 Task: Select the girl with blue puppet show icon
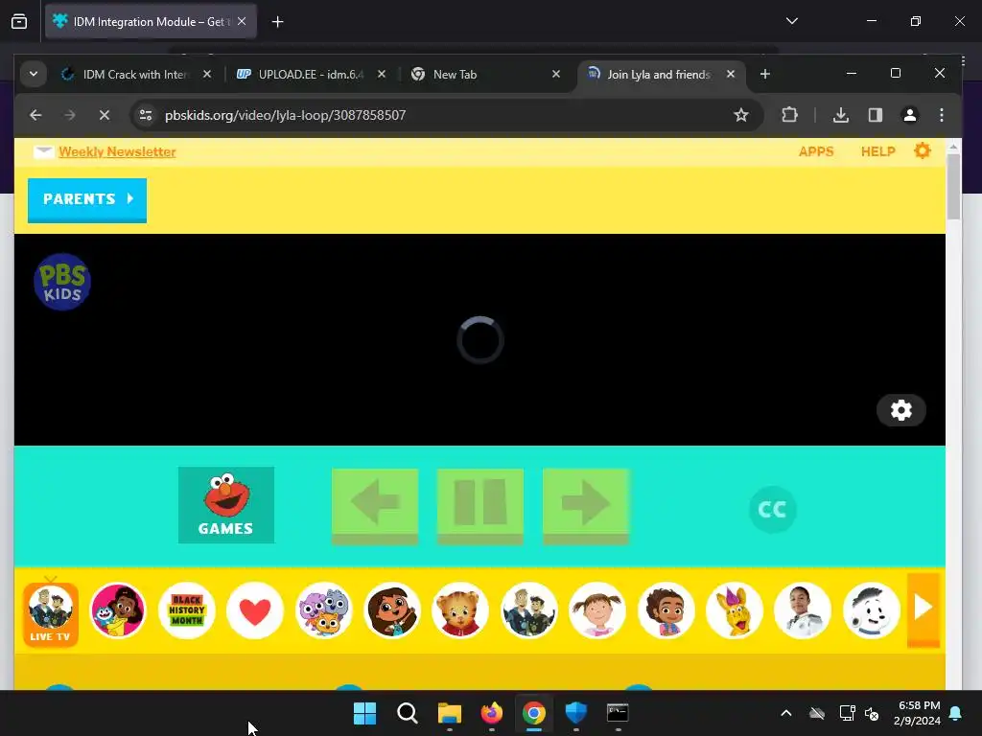click(118, 610)
